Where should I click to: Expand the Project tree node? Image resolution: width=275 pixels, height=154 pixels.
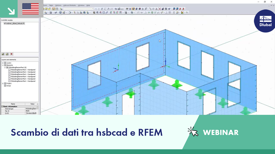(x=3, y=83)
